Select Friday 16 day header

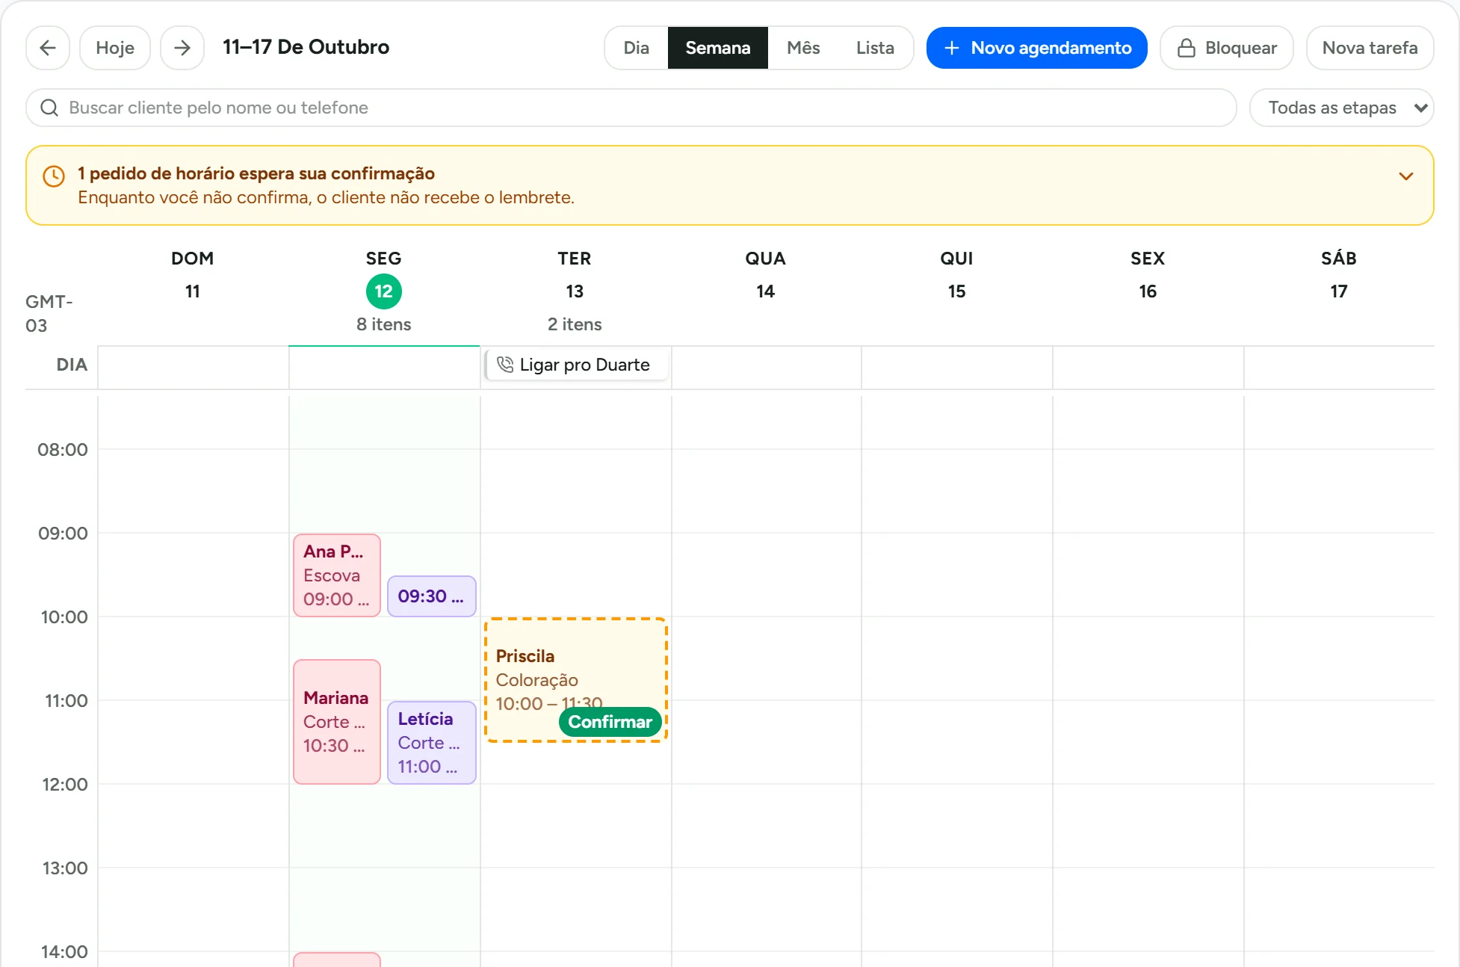coord(1148,291)
